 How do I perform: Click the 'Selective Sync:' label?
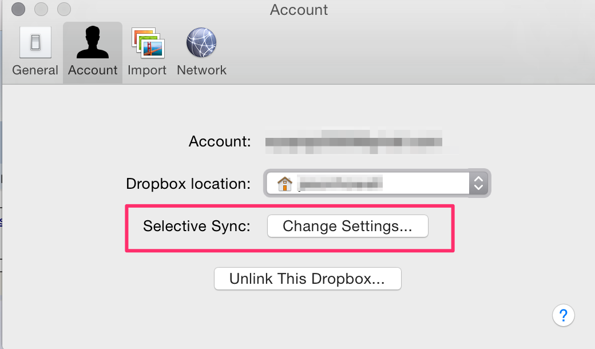197,226
